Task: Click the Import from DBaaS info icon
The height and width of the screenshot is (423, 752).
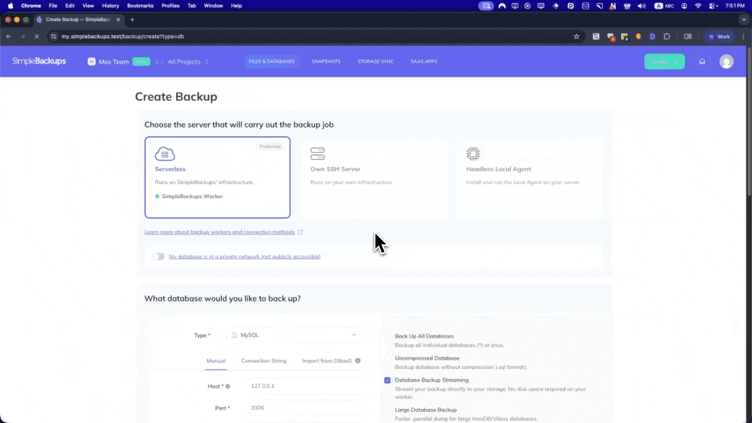Action: coord(358,361)
